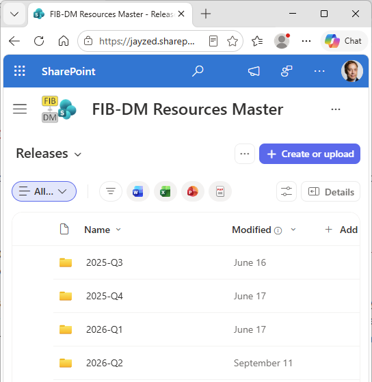Filter by PowerPoint files
372x382 pixels.
(193, 191)
